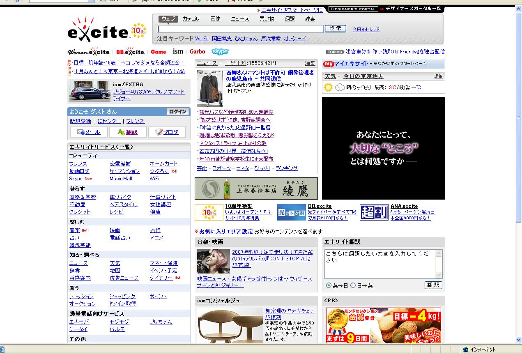Switch to the 画像 search tab
Screen dimensions: 522x354
tap(215, 19)
